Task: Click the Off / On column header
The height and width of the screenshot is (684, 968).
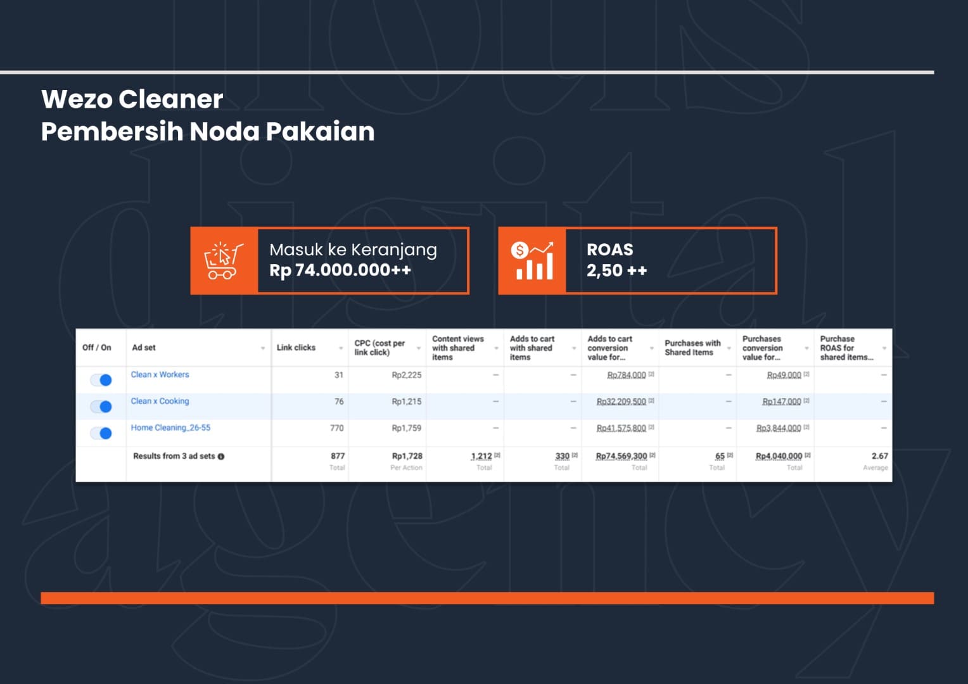Action: tap(97, 348)
